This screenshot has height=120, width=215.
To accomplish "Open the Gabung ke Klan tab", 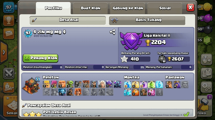I will click(x=128, y=8).
